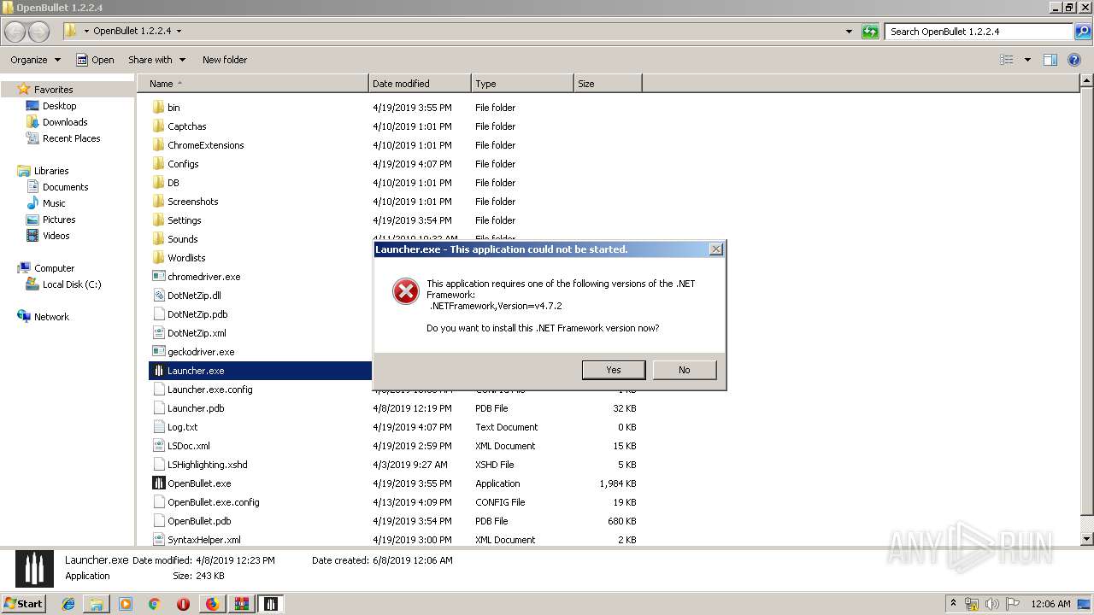1094x615 pixels.
Task: Show the preview pane
Action: tap(1050, 60)
